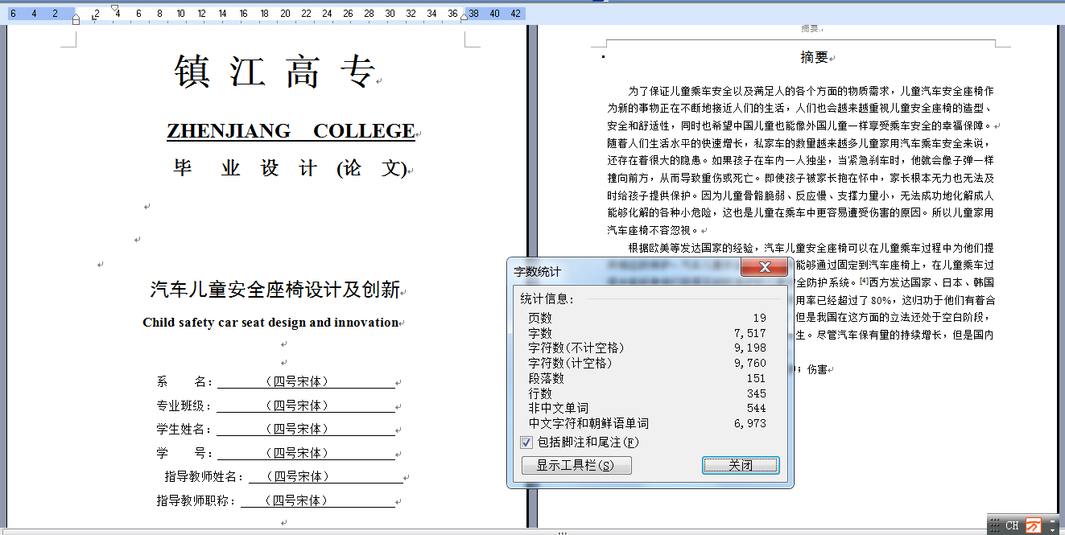Click the CH language indicator
This screenshot has height=535, width=1065.
[x=1012, y=525]
